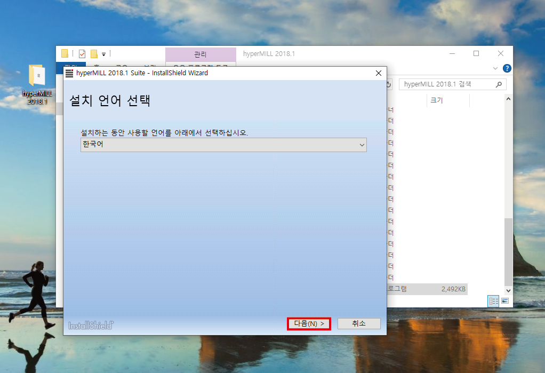The image size is (545, 373).
Task: Minimize the hyperMILL 2018.1 Explorer window
Action: click(x=452, y=53)
